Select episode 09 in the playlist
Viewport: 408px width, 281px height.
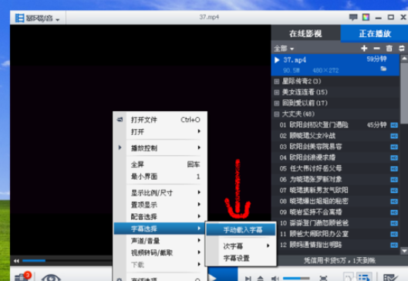[x=336, y=212]
